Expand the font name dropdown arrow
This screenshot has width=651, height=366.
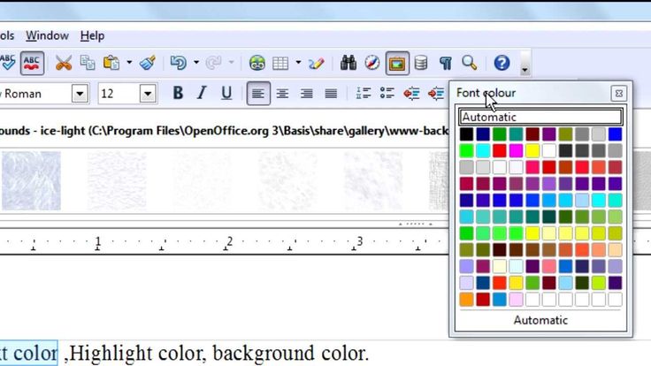tap(80, 94)
